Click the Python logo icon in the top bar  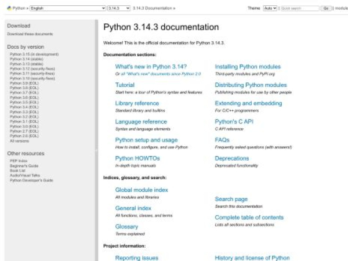(x=9, y=8)
